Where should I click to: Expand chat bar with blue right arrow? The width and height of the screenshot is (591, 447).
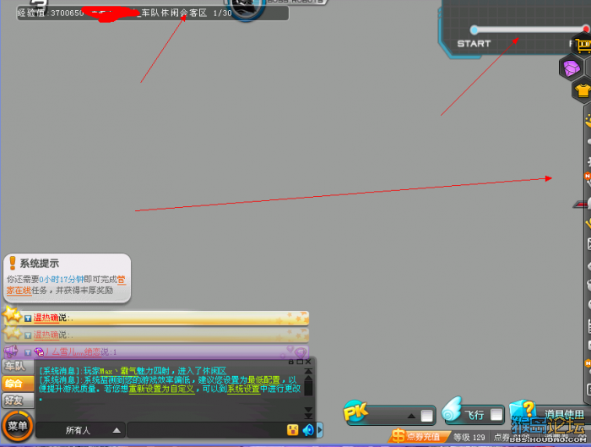(x=320, y=430)
